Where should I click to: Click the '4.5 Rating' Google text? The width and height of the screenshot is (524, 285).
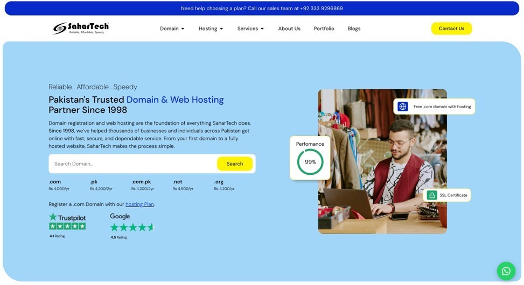[118, 237]
